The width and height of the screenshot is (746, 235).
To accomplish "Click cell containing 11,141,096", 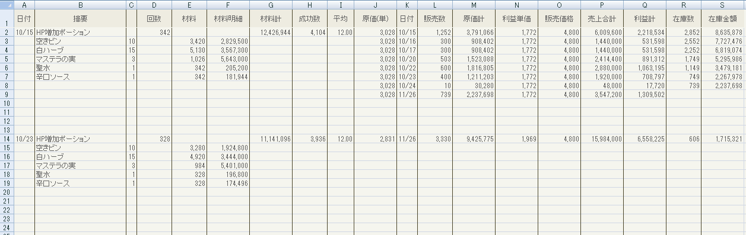I will pyautogui.click(x=271, y=139).
